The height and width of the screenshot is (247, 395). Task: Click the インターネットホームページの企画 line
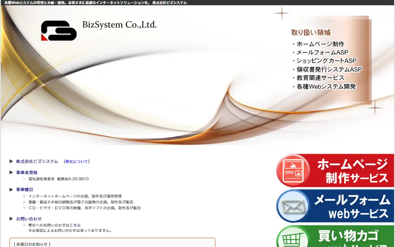click(x=75, y=196)
